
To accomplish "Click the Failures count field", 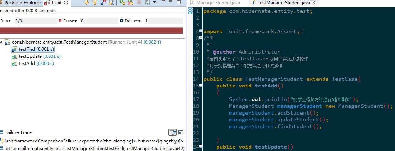I will [x=163, y=21].
